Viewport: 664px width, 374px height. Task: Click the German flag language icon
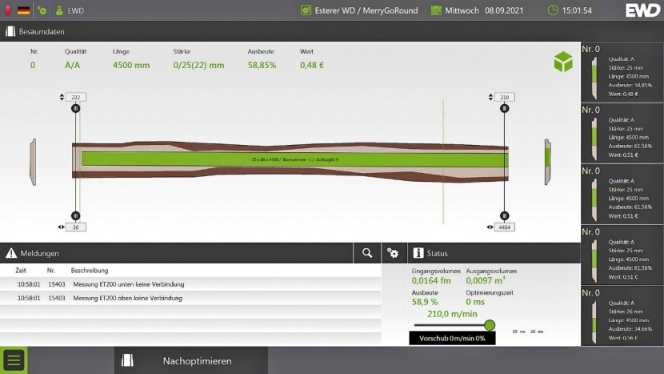[24, 10]
